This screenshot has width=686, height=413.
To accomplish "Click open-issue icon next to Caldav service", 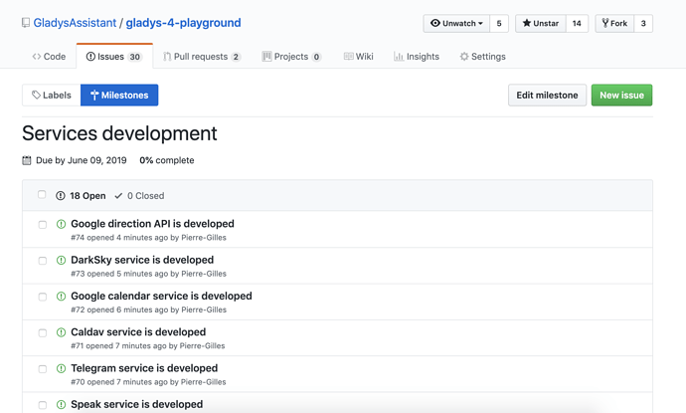I will [62, 332].
